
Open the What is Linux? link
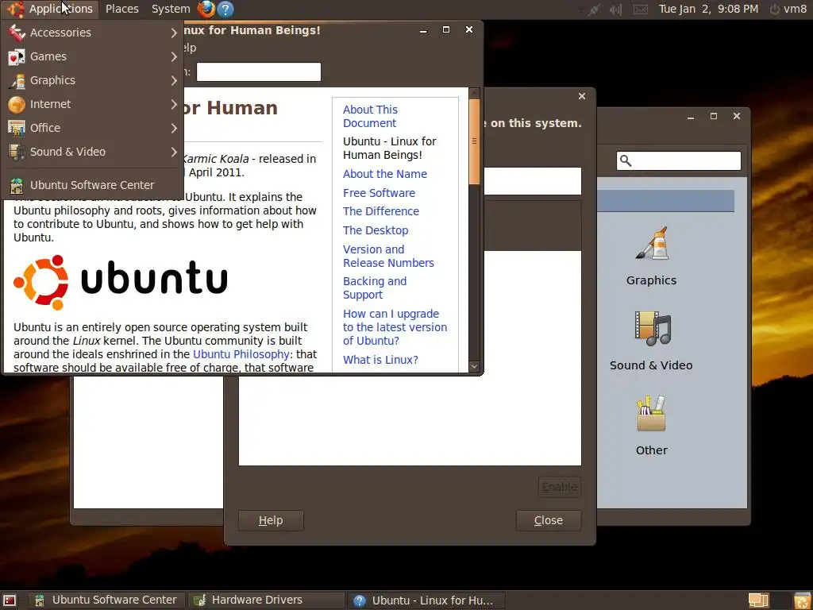[x=380, y=360]
